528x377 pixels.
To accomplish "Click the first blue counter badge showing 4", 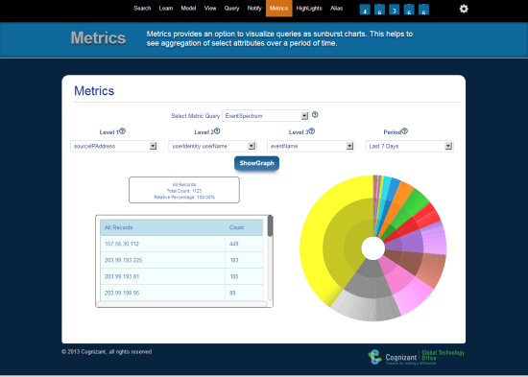I will coord(365,10).
